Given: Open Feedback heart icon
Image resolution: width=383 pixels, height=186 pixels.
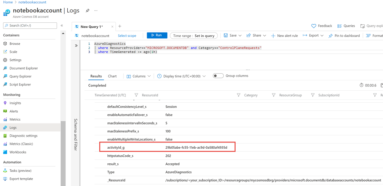Looking at the screenshot, I should pyautogui.click(x=314, y=26).
